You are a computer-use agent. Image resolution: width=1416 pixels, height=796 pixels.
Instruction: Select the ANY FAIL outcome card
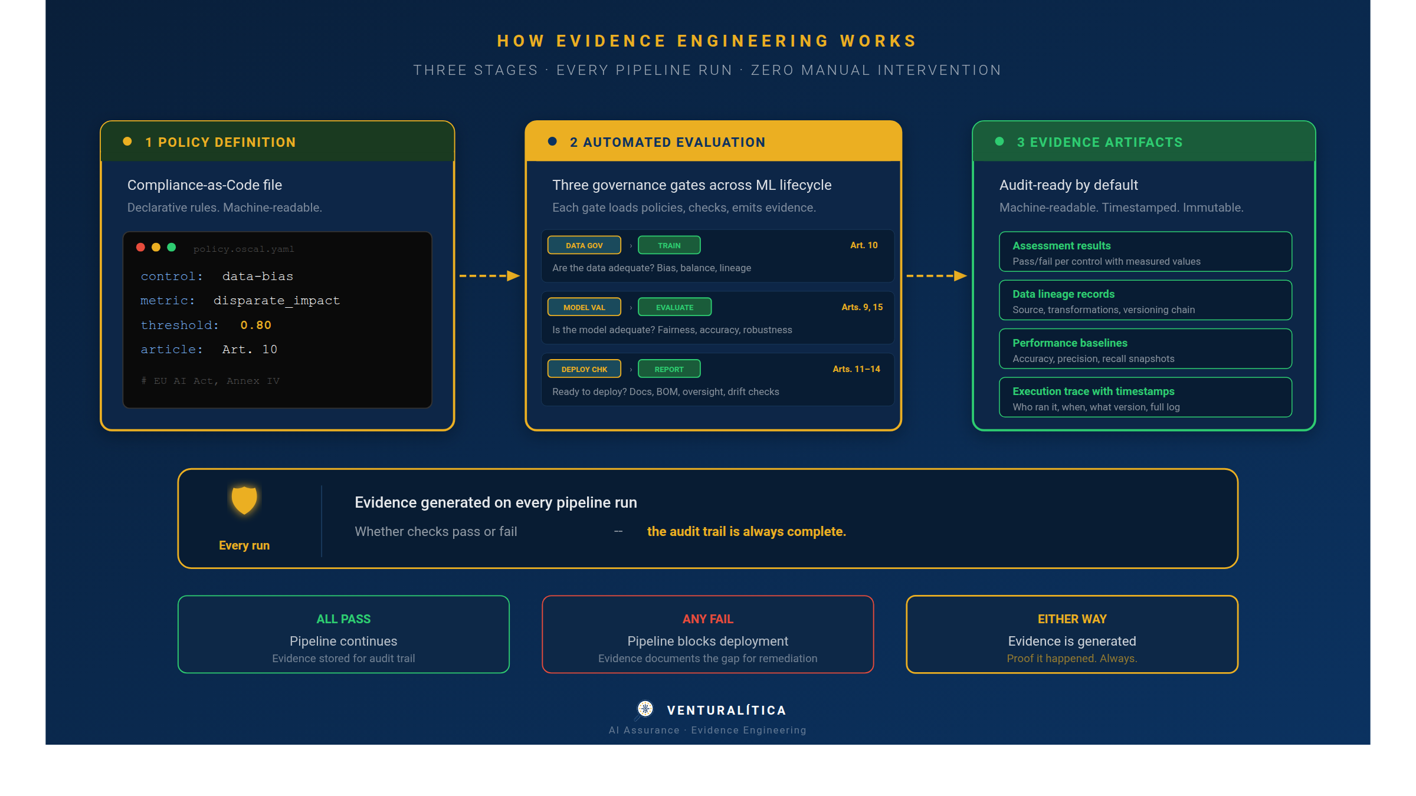pyautogui.click(x=707, y=634)
